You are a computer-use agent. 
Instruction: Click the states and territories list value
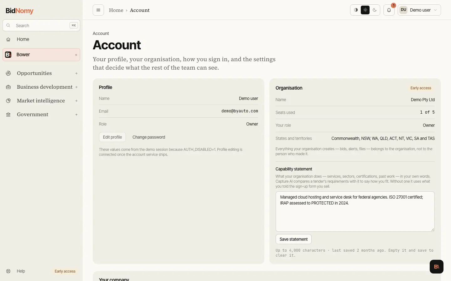click(x=383, y=138)
